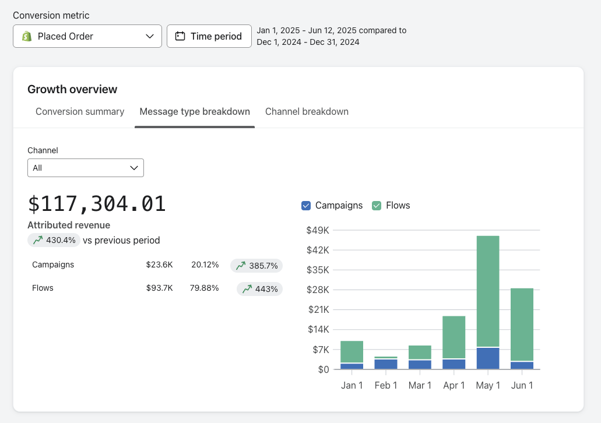Click the $117,304.01 attributed revenue total
The width and height of the screenshot is (601, 423).
(x=97, y=203)
